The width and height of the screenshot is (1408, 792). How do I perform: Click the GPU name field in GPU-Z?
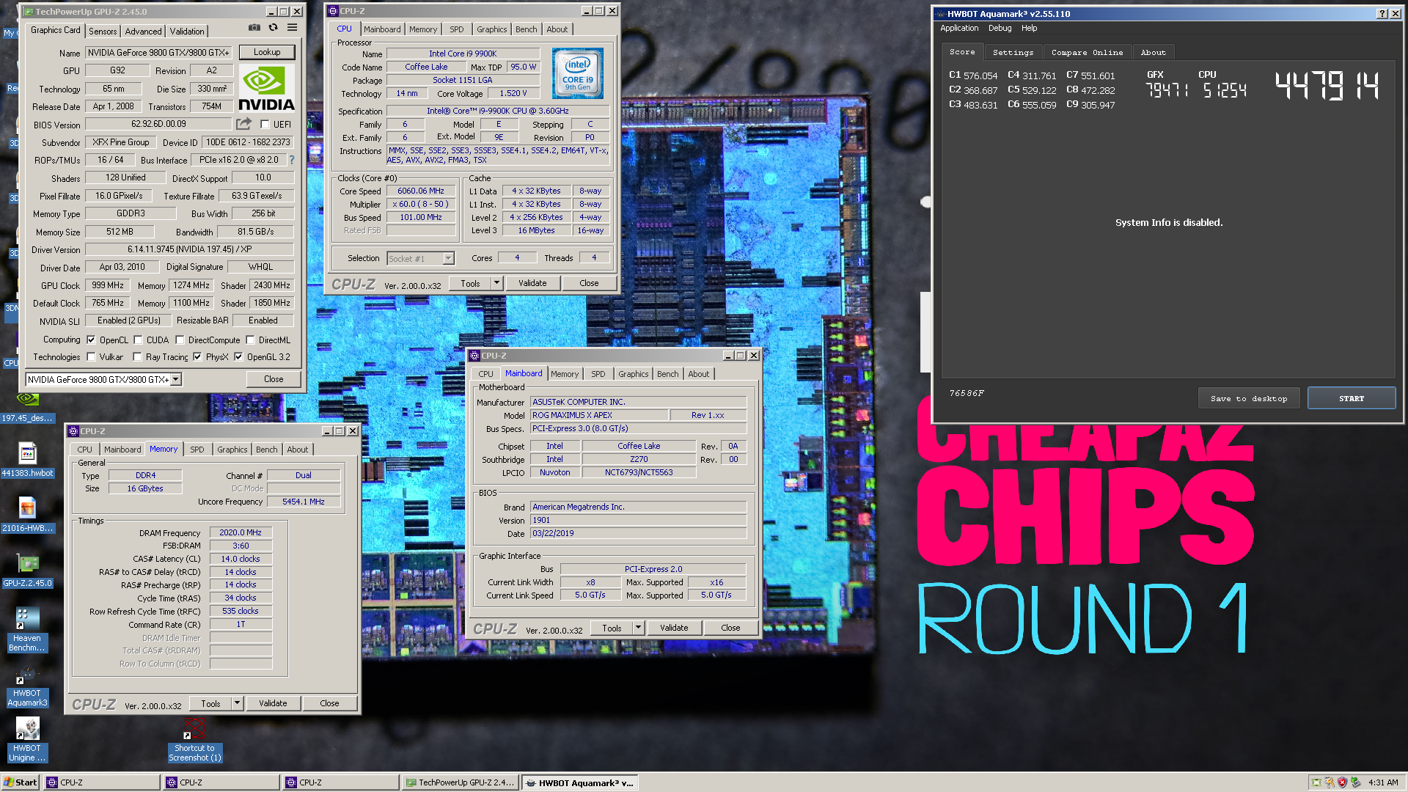point(159,53)
